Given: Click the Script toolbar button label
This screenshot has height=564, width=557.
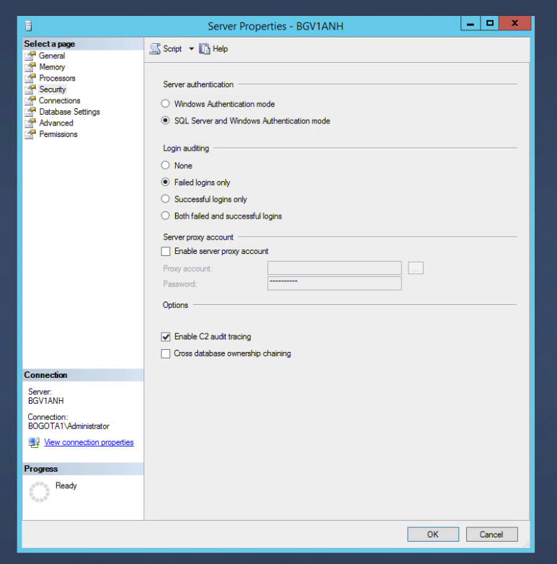Looking at the screenshot, I should (x=172, y=49).
